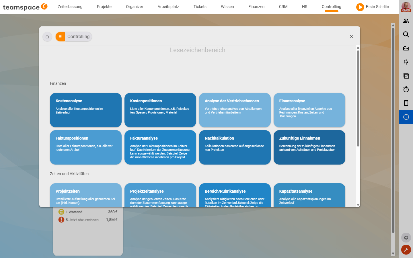Click the dialog's vertical scrollbar thumb
This screenshot has width=413, height=258.
point(358,98)
